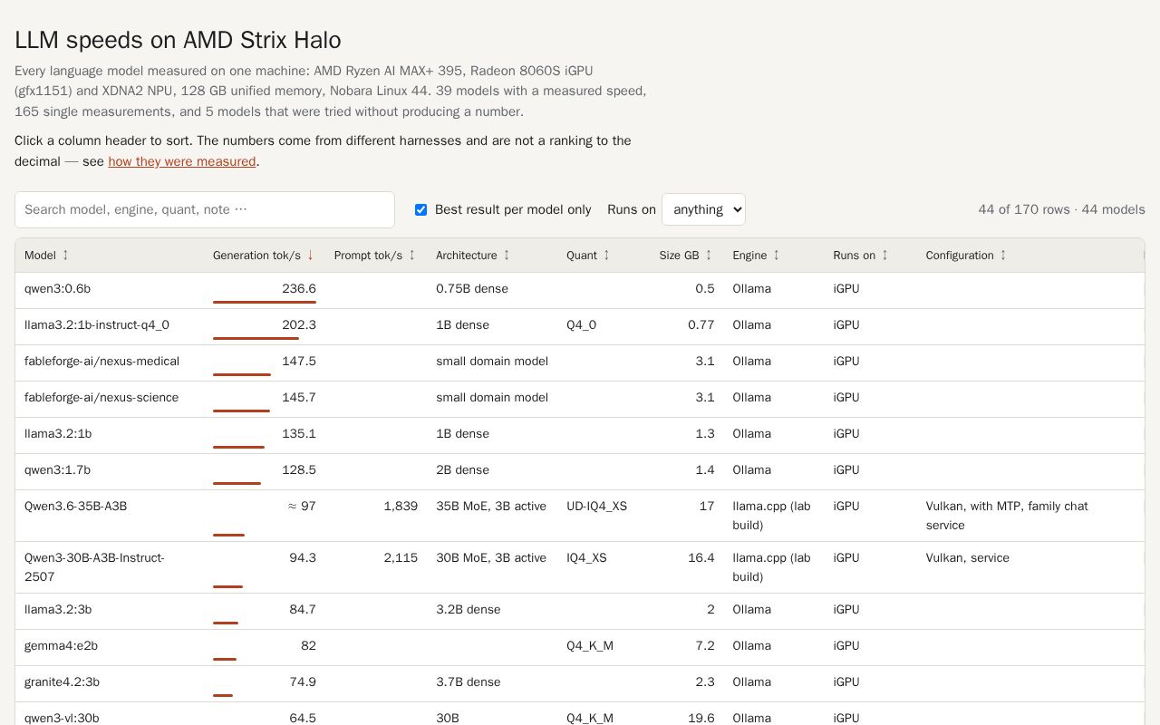Click the Qwen3.6-35B-A3B model name
Viewport: 1160px width, 725px height.
click(75, 507)
